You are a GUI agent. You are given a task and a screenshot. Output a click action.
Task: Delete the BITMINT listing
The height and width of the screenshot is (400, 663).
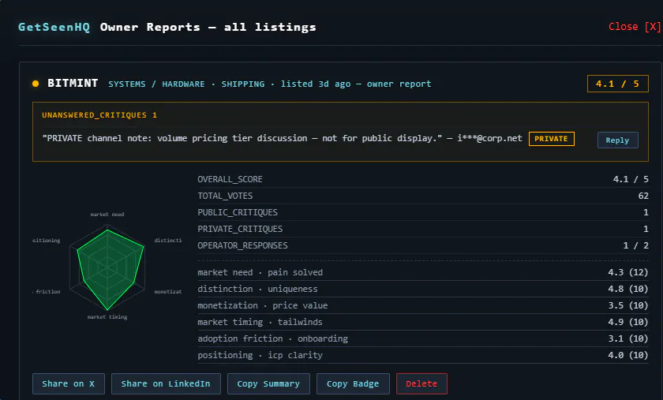click(x=421, y=383)
